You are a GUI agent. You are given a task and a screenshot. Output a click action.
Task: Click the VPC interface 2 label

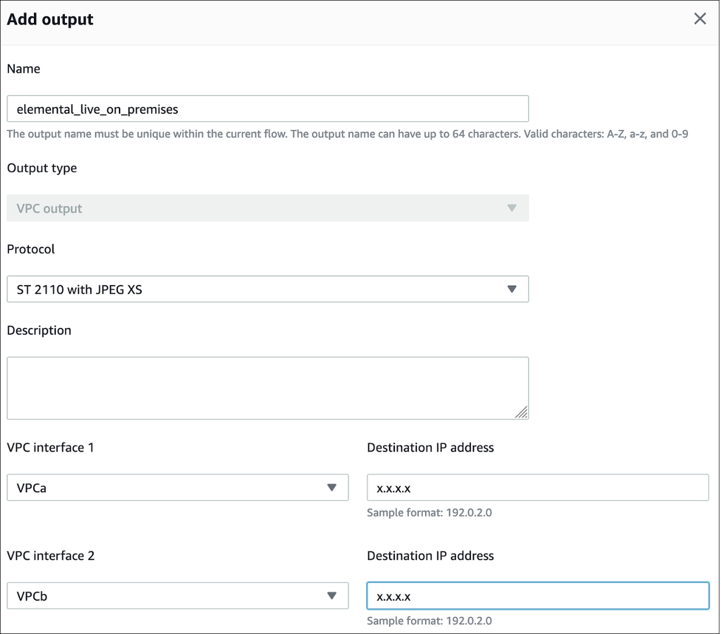51,556
